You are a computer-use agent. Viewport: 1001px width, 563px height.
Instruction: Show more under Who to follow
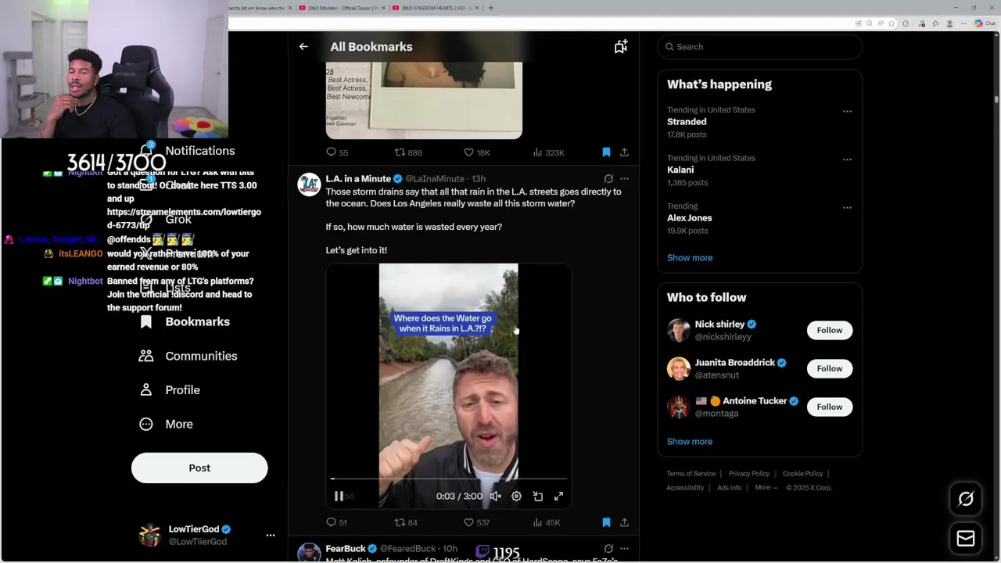(x=690, y=442)
